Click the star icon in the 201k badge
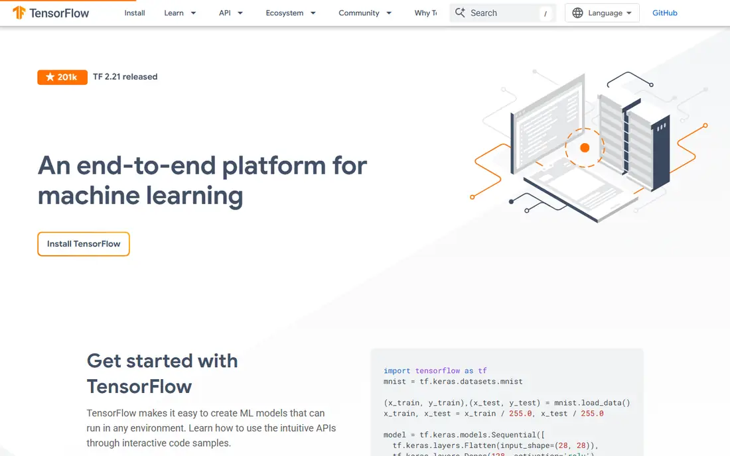Screen dimensions: 730x456 tap(50, 77)
